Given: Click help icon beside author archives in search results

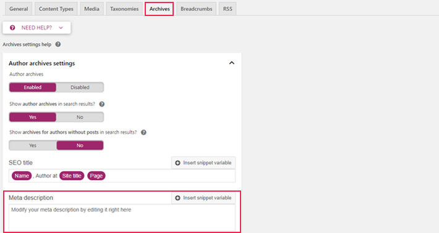Looking at the screenshot, I should point(102,104).
